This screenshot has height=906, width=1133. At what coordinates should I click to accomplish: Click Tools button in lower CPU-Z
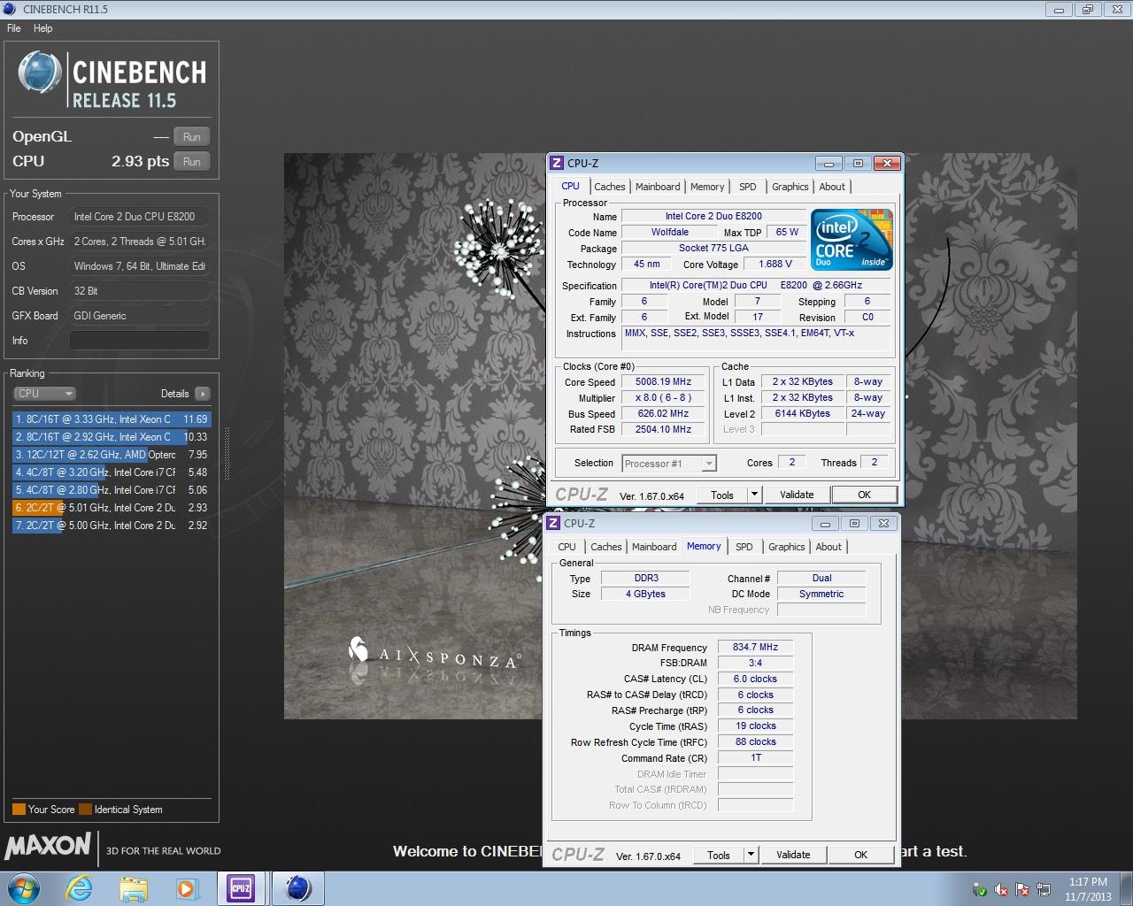coord(719,855)
